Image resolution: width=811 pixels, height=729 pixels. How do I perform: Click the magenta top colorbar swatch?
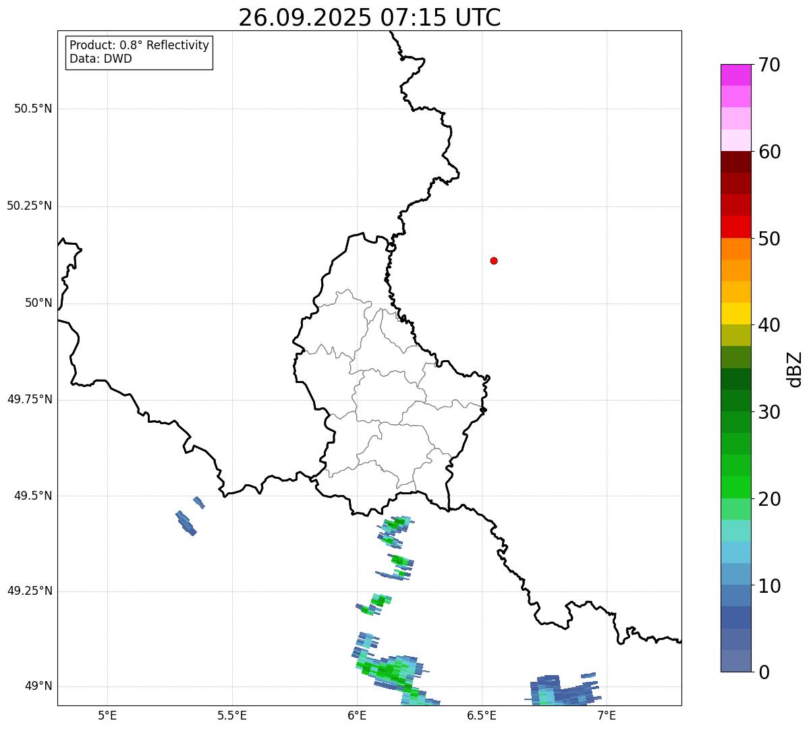[735, 75]
